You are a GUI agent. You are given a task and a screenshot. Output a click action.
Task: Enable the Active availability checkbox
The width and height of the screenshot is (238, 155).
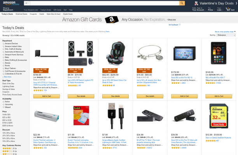[x=3, y=102]
